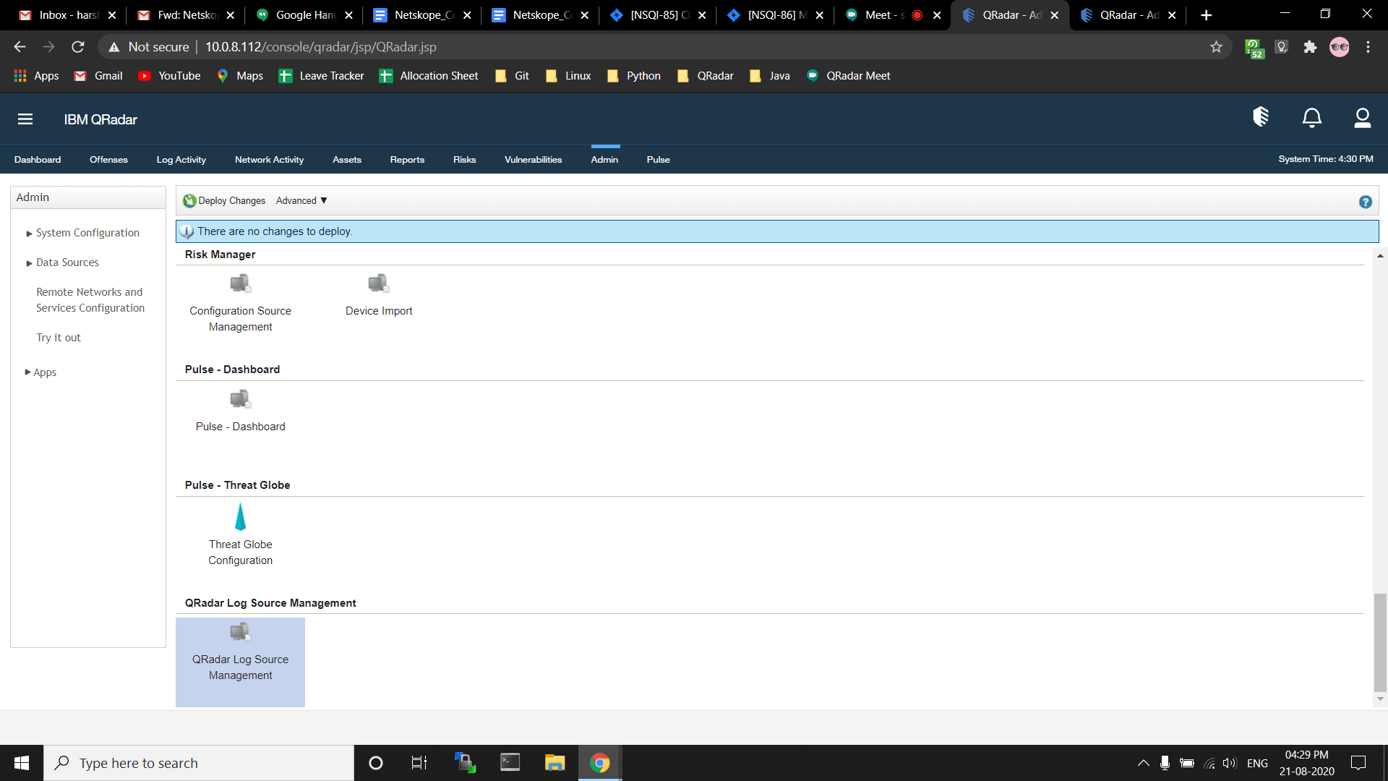Click the Try it out link
The height and width of the screenshot is (781, 1388).
[x=58, y=337]
